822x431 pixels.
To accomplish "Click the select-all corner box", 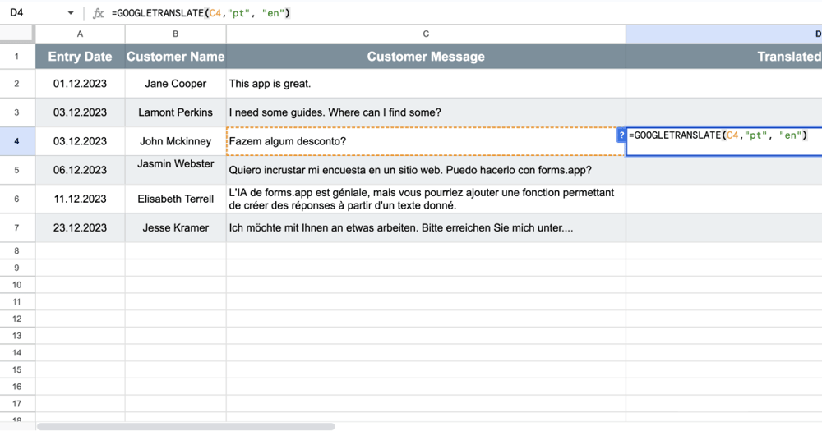I will (x=17, y=34).
